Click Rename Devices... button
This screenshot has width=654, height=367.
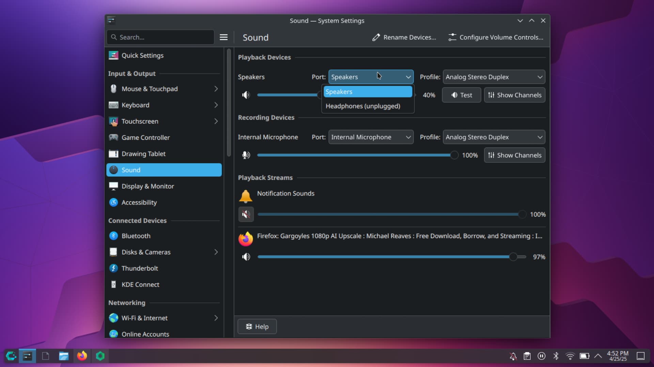[404, 37]
